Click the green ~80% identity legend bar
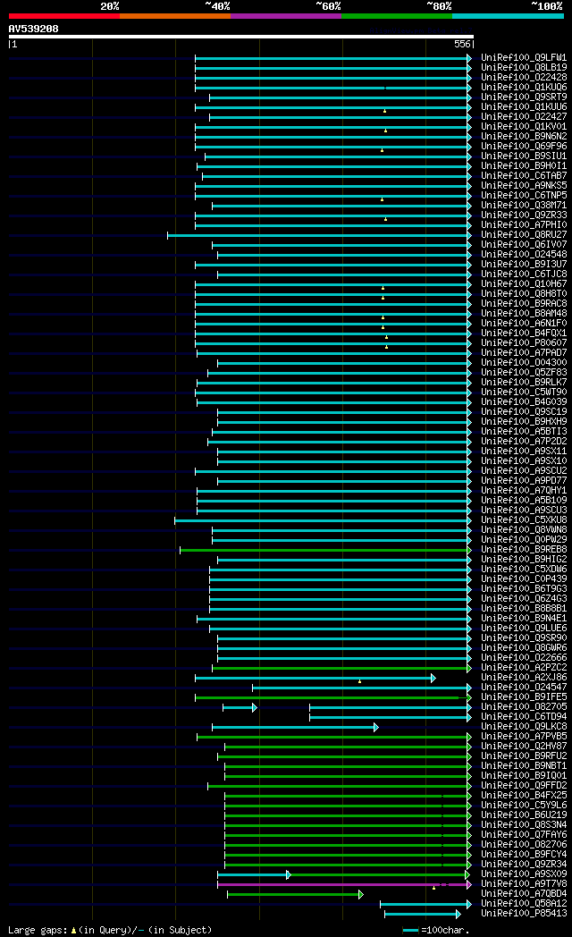The width and height of the screenshot is (572, 937). pos(397,16)
